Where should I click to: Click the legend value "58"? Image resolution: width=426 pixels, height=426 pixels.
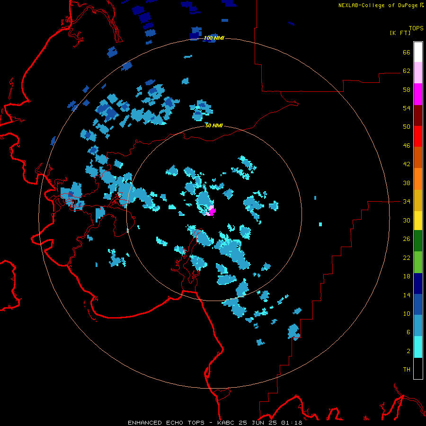[407, 89]
